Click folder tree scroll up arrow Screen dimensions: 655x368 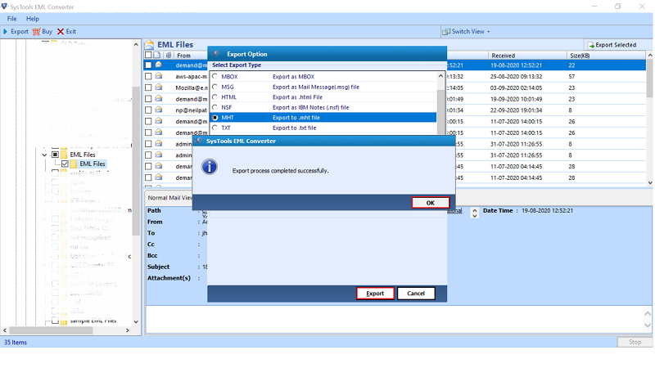coord(136,44)
